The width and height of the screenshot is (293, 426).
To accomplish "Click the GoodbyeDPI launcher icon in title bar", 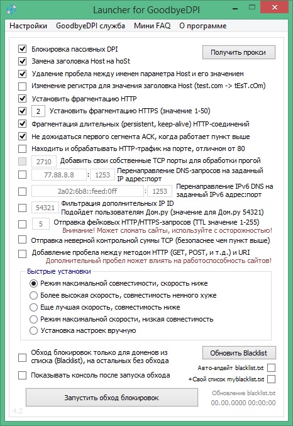I will [x=11, y=9].
